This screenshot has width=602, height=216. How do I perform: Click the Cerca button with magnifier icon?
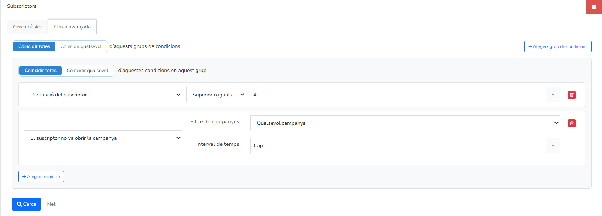pyautogui.click(x=27, y=204)
